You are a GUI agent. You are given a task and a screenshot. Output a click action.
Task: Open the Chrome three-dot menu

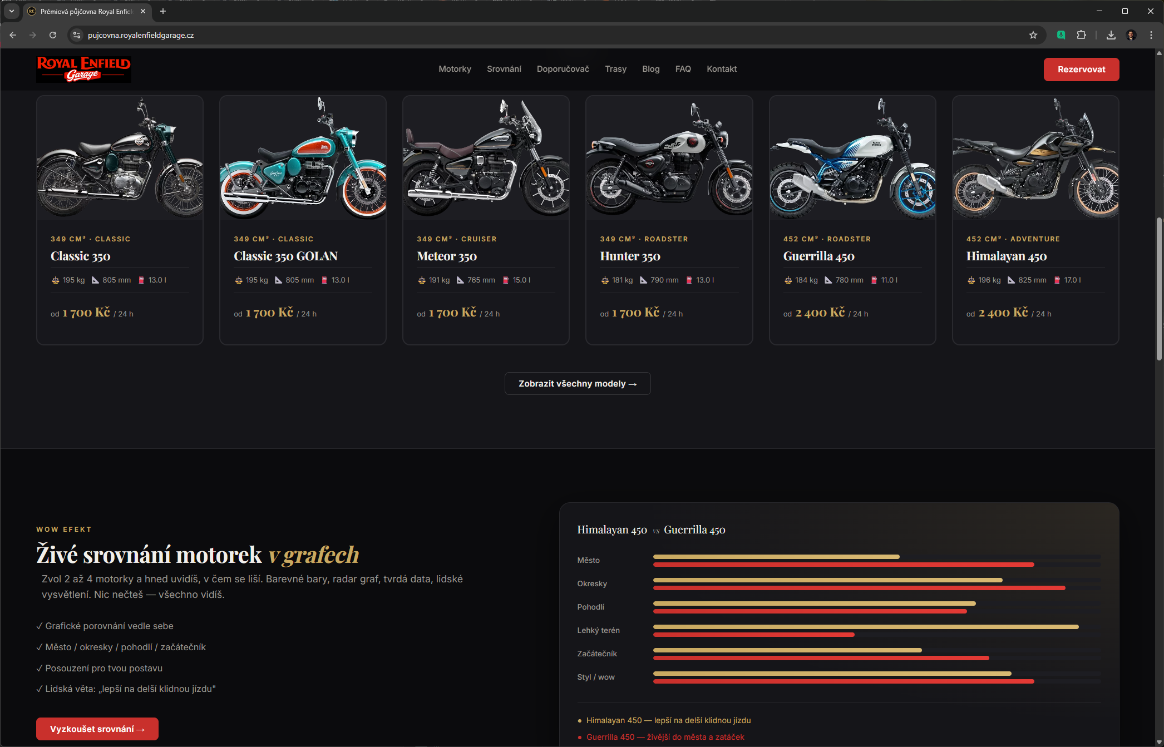tap(1151, 35)
